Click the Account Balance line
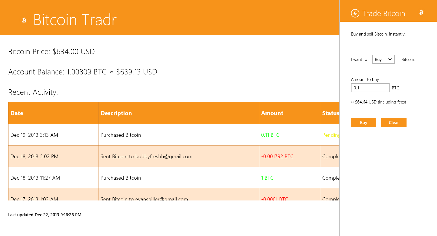The image size is (437, 236). pos(83,72)
